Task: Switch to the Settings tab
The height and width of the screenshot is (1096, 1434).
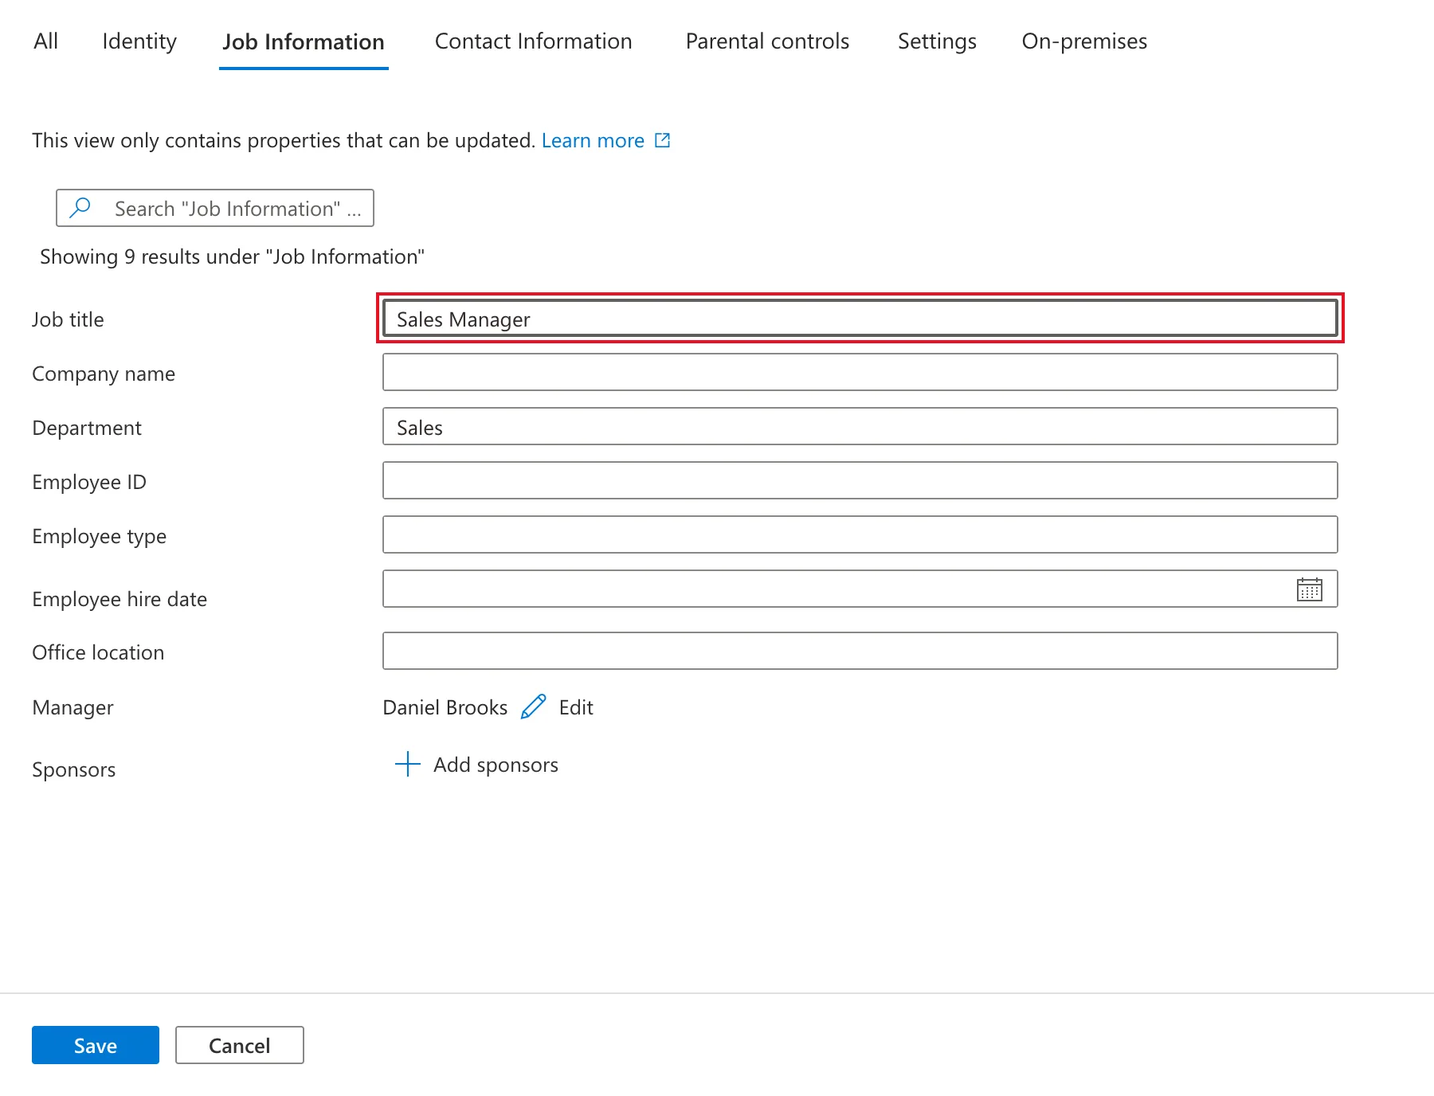Action: [937, 41]
